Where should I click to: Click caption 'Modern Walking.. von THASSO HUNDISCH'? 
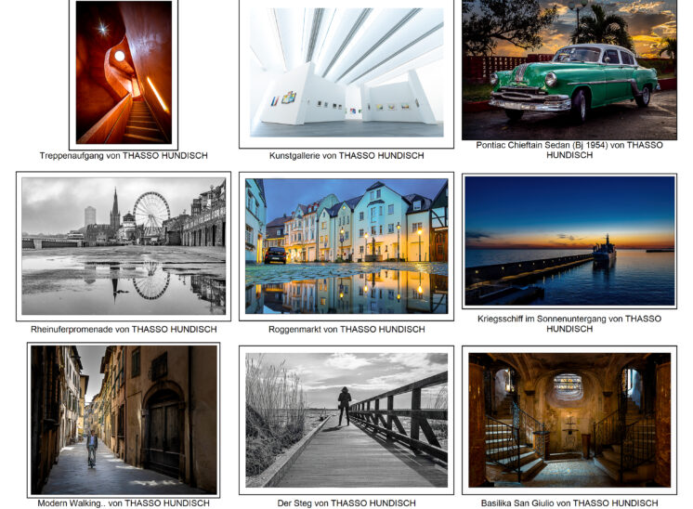124,502
